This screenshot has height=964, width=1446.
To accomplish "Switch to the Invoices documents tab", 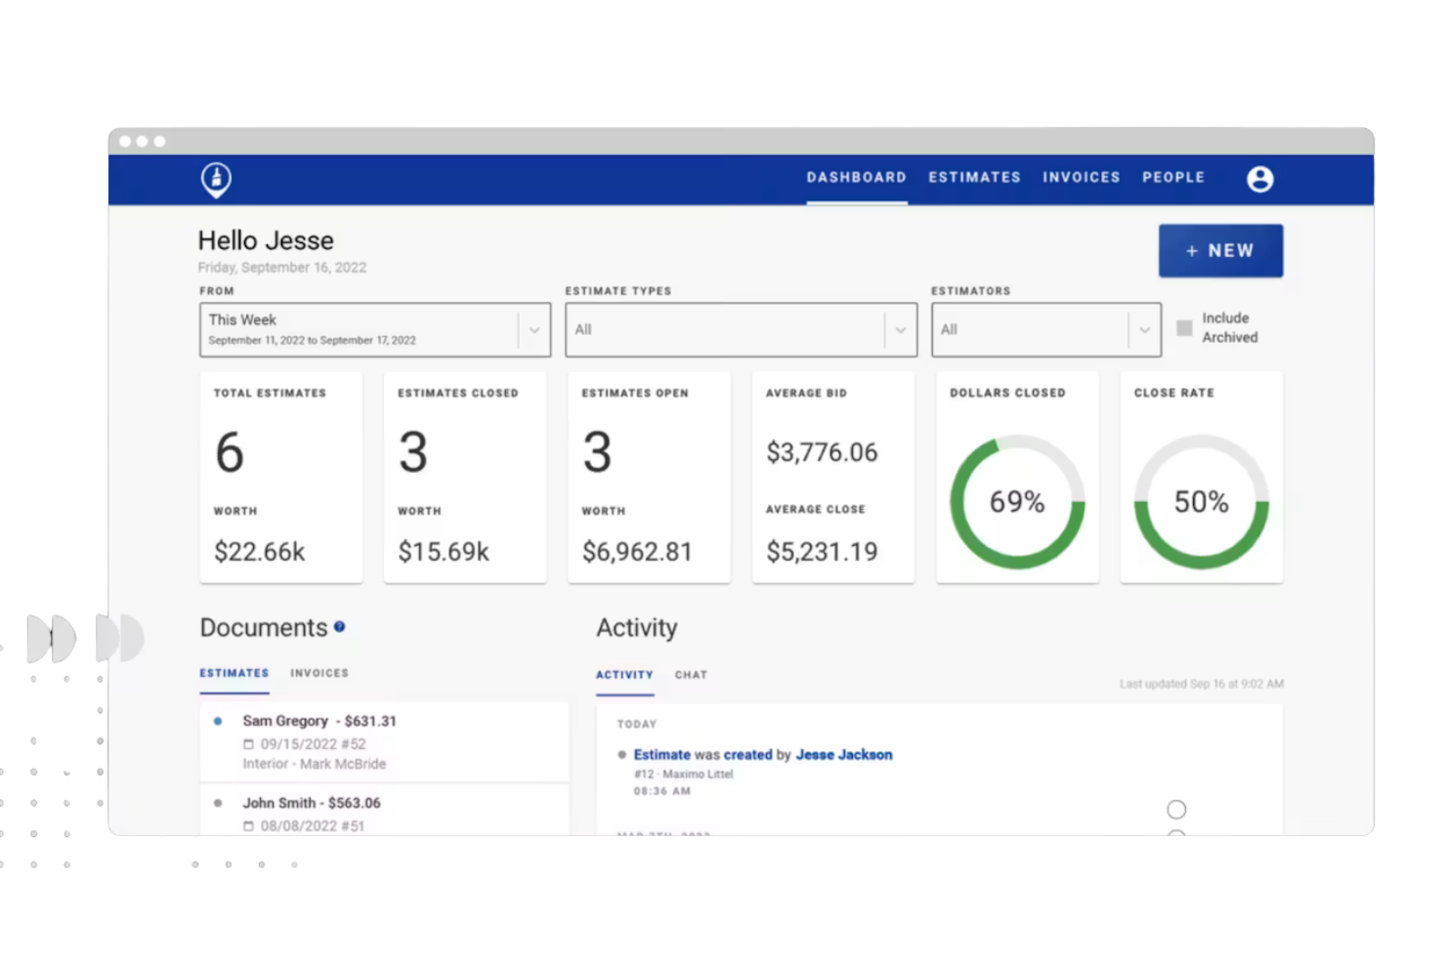I will (x=319, y=673).
